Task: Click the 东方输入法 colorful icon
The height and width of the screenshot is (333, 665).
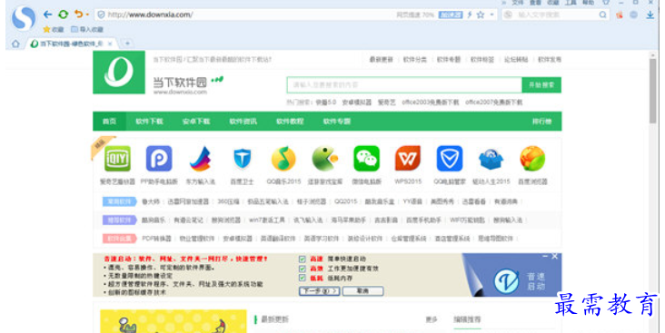Action: (200, 159)
